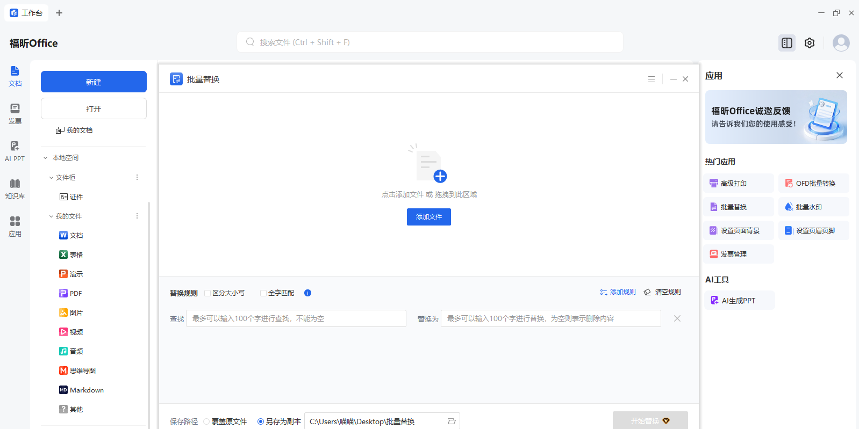Focus the 替换为 text input

click(x=551, y=318)
